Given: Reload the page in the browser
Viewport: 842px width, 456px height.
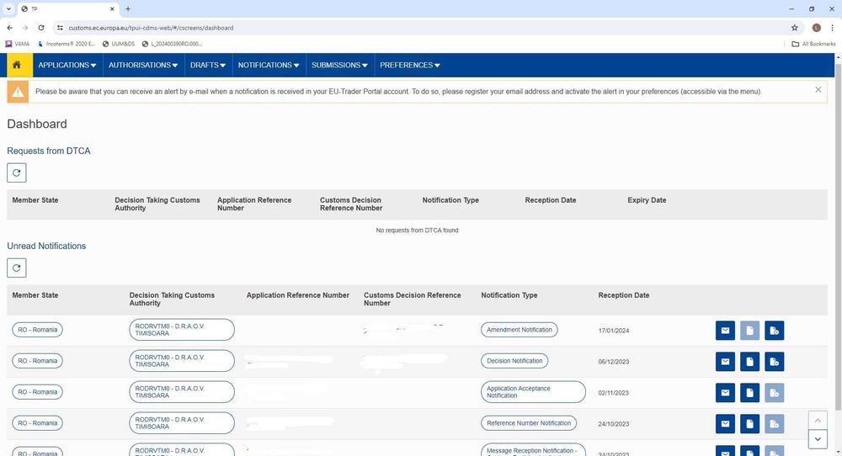Looking at the screenshot, I should (40, 28).
